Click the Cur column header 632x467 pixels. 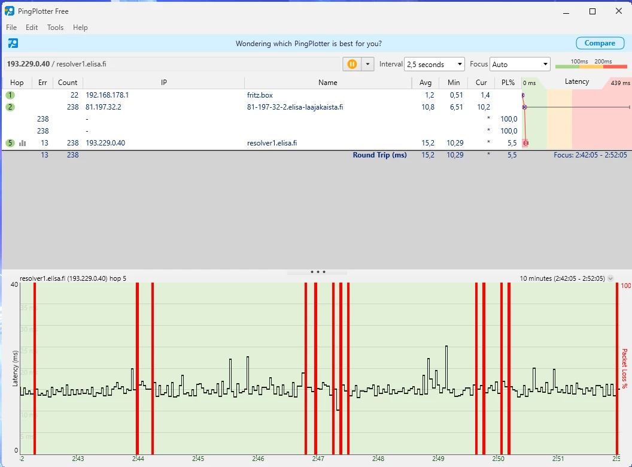[481, 82]
